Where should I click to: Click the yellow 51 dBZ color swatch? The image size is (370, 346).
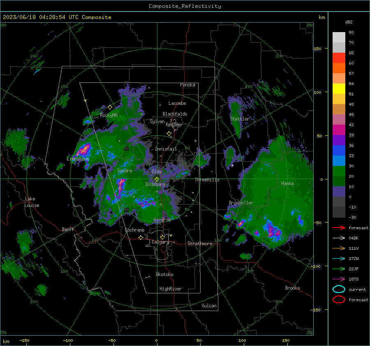[x=339, y=89]
